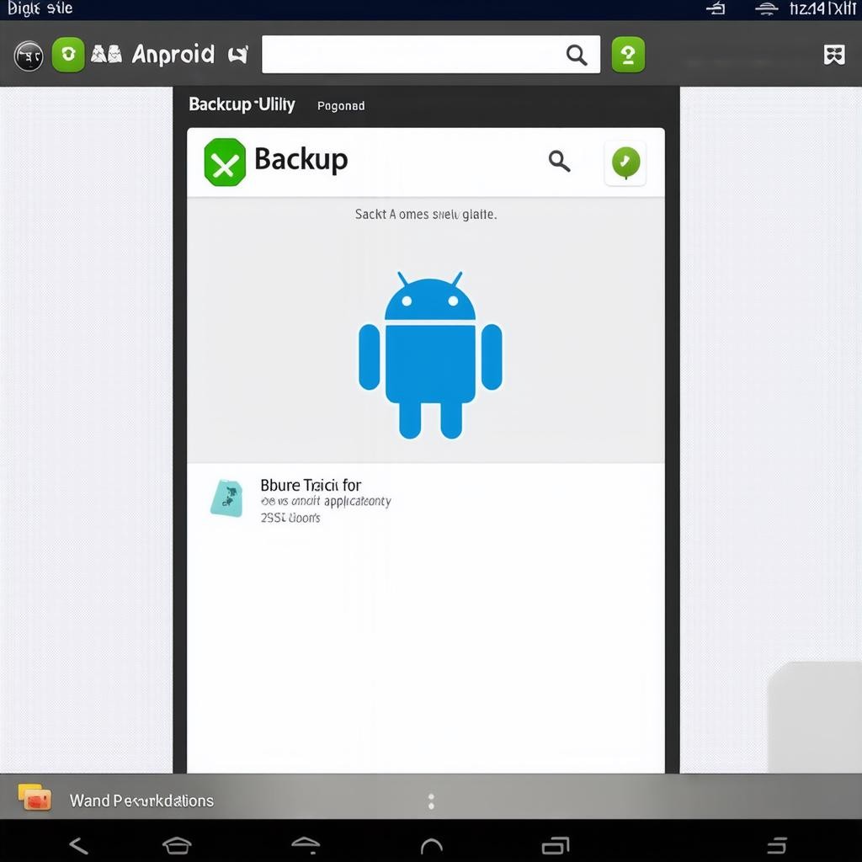Click the green rounded icon next to Android
The width and height of the screenshot is (862, 862).
(x=68, y=55)
